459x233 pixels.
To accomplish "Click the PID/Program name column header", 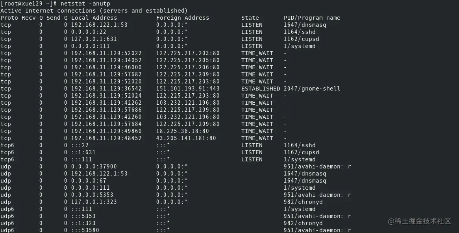I will (x=312, y=18).
